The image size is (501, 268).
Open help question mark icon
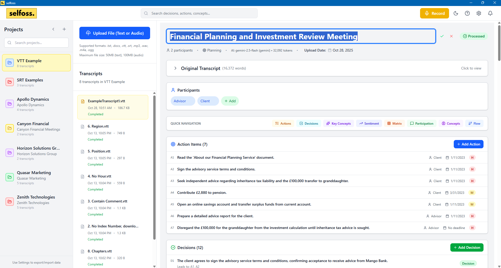point(467,13)
